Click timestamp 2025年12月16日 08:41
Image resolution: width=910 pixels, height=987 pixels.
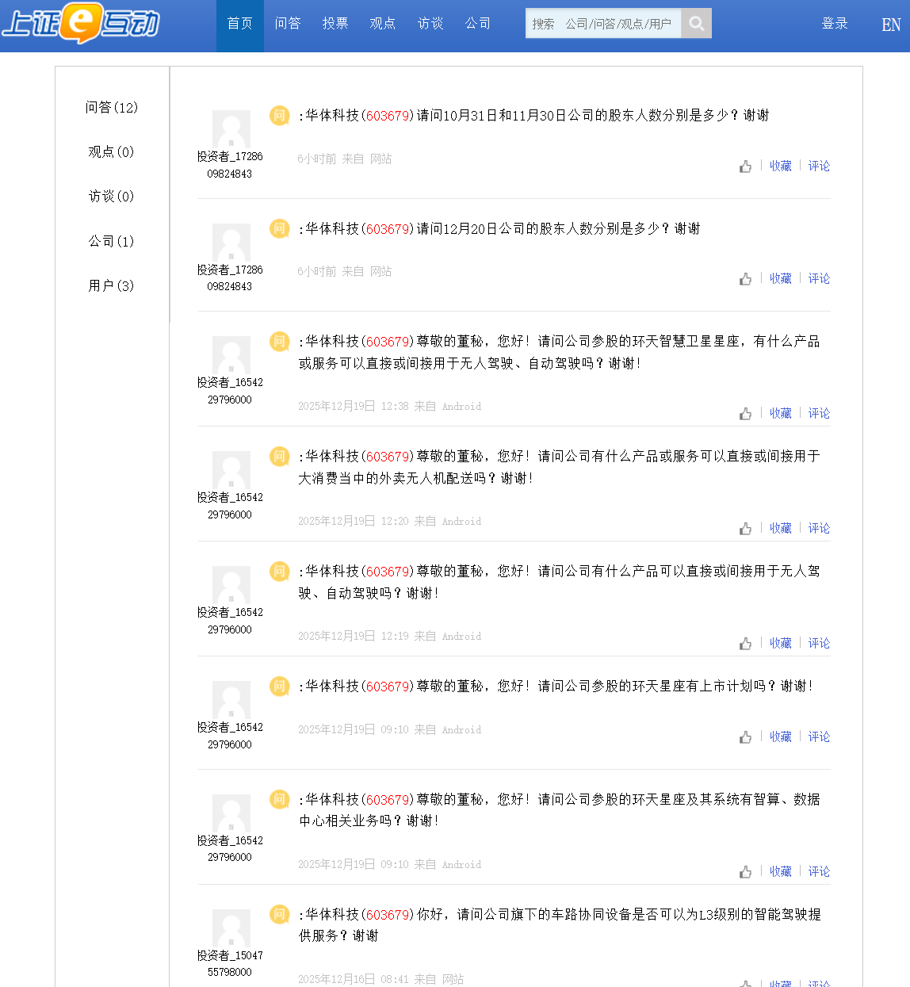coord(354,980)
